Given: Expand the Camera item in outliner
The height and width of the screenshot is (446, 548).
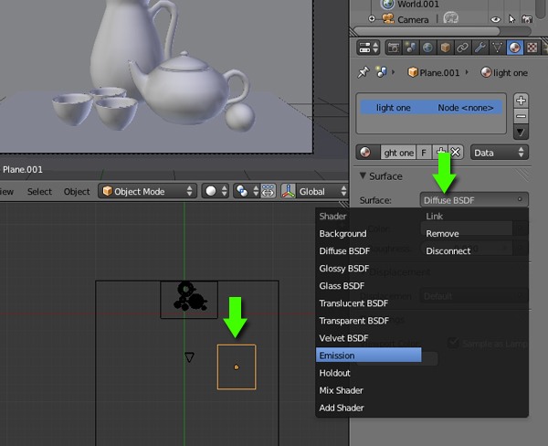Looking at the screenshot, I should pyautogui.click(x=372, y=18).
